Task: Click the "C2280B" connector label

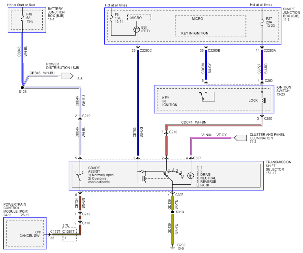Action: click(214, 51)
